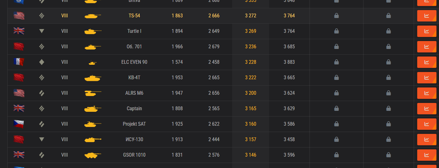Click the tank destroyer triangle icon for Turtle I
The image size is (439, 168).
tap(42, 31)
